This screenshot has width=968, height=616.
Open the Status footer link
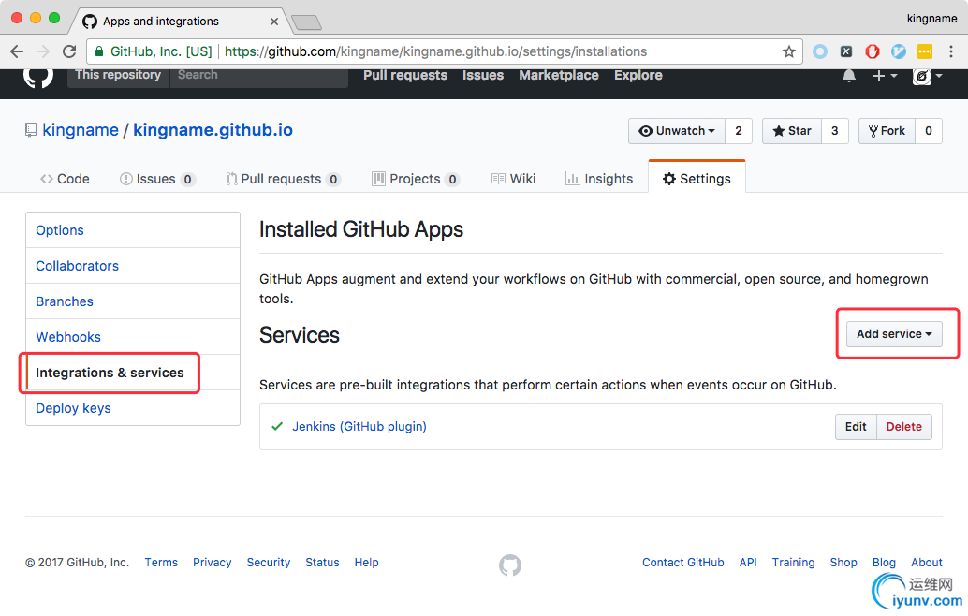click(x=322, y=563)
